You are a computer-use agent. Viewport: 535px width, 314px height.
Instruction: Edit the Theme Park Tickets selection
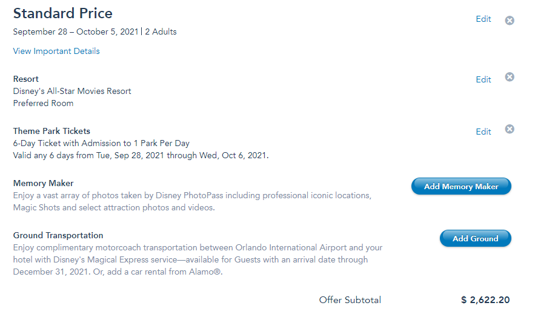[483, 132]
